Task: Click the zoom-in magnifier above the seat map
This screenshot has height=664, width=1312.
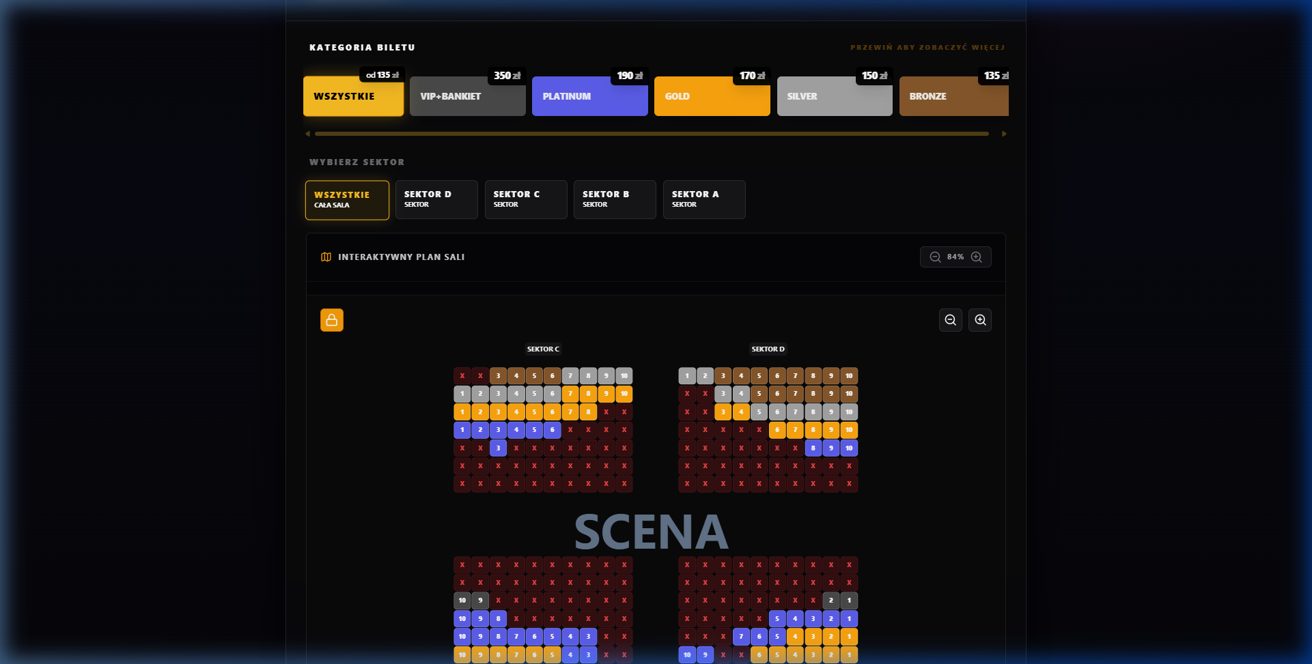Action: point(980,319)
